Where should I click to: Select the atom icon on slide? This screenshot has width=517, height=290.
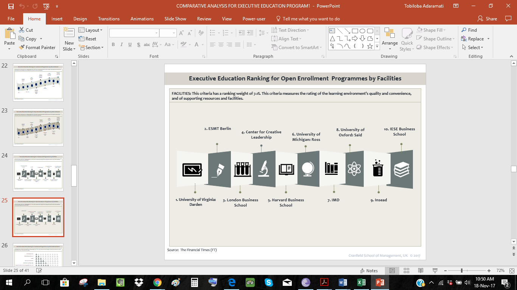click(355, 169)
